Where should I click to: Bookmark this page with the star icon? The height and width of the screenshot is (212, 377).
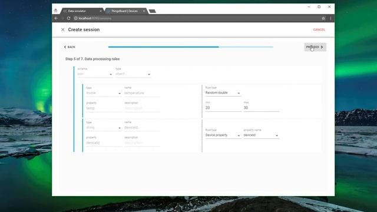[323, 18]
